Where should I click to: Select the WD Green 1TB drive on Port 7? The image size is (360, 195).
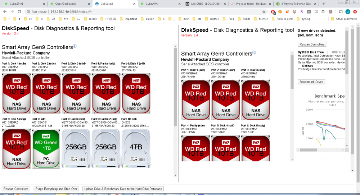point(46,149)
